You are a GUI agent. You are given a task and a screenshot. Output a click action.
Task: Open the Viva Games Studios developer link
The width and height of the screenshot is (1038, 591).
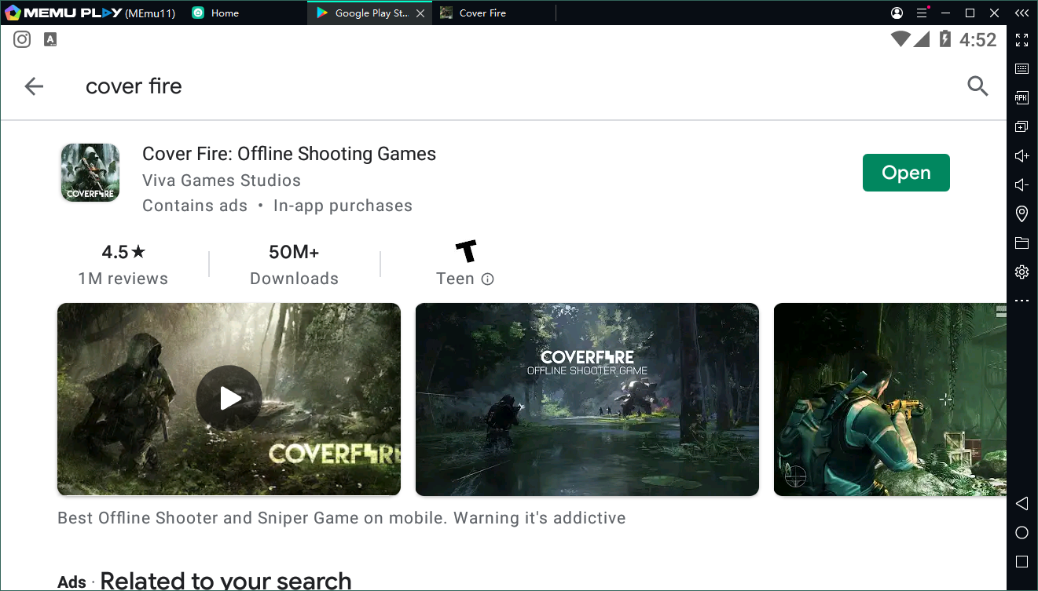(222, 181)
